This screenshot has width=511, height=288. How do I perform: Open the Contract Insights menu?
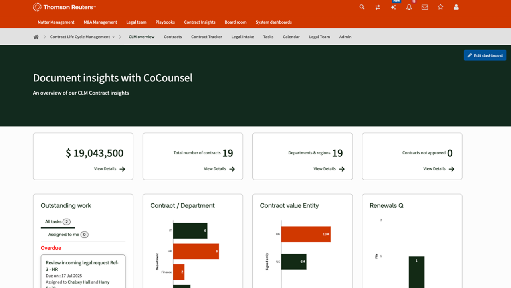[x=200, y=22]
